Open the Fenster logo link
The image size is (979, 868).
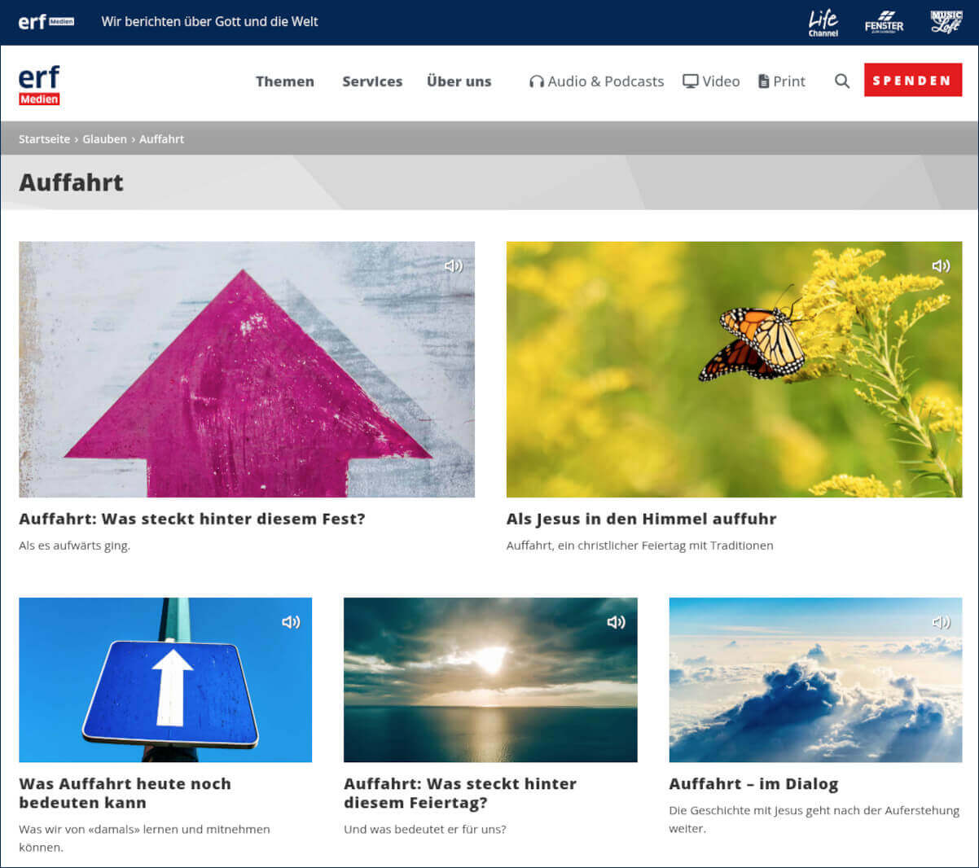[x=884, y=22]
